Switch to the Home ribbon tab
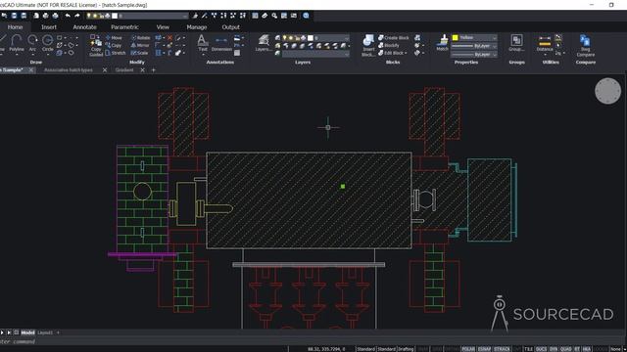627x352 pixels. 16,27
